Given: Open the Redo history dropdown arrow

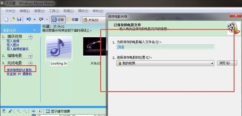Looking at the screenshot, I should coord(47,20).
